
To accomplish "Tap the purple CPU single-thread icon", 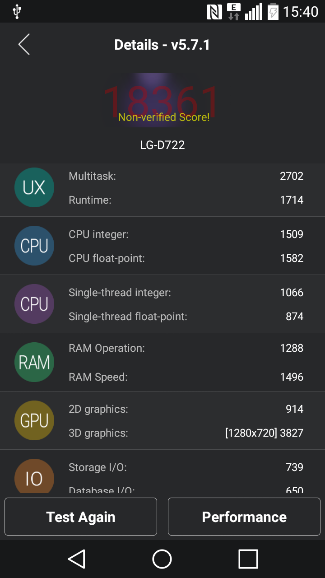I will 34,304.
